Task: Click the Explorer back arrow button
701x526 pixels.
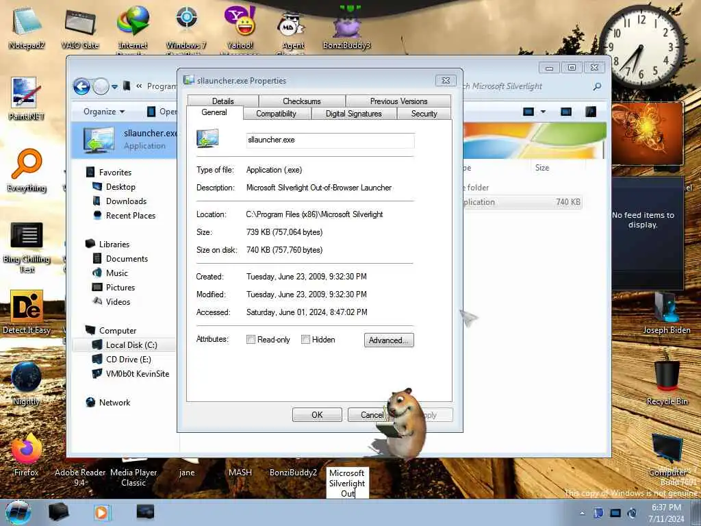Action: (82, 86)
